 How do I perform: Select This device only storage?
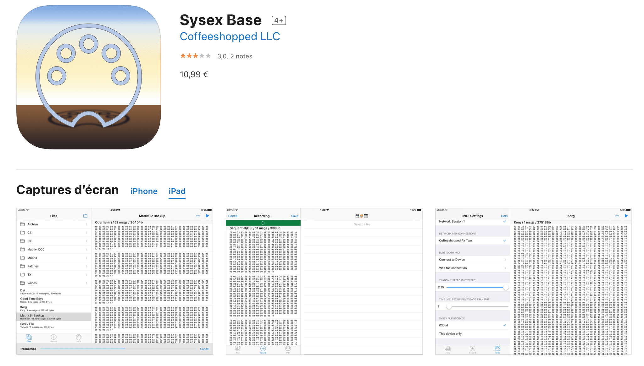[x=473, y=334]
